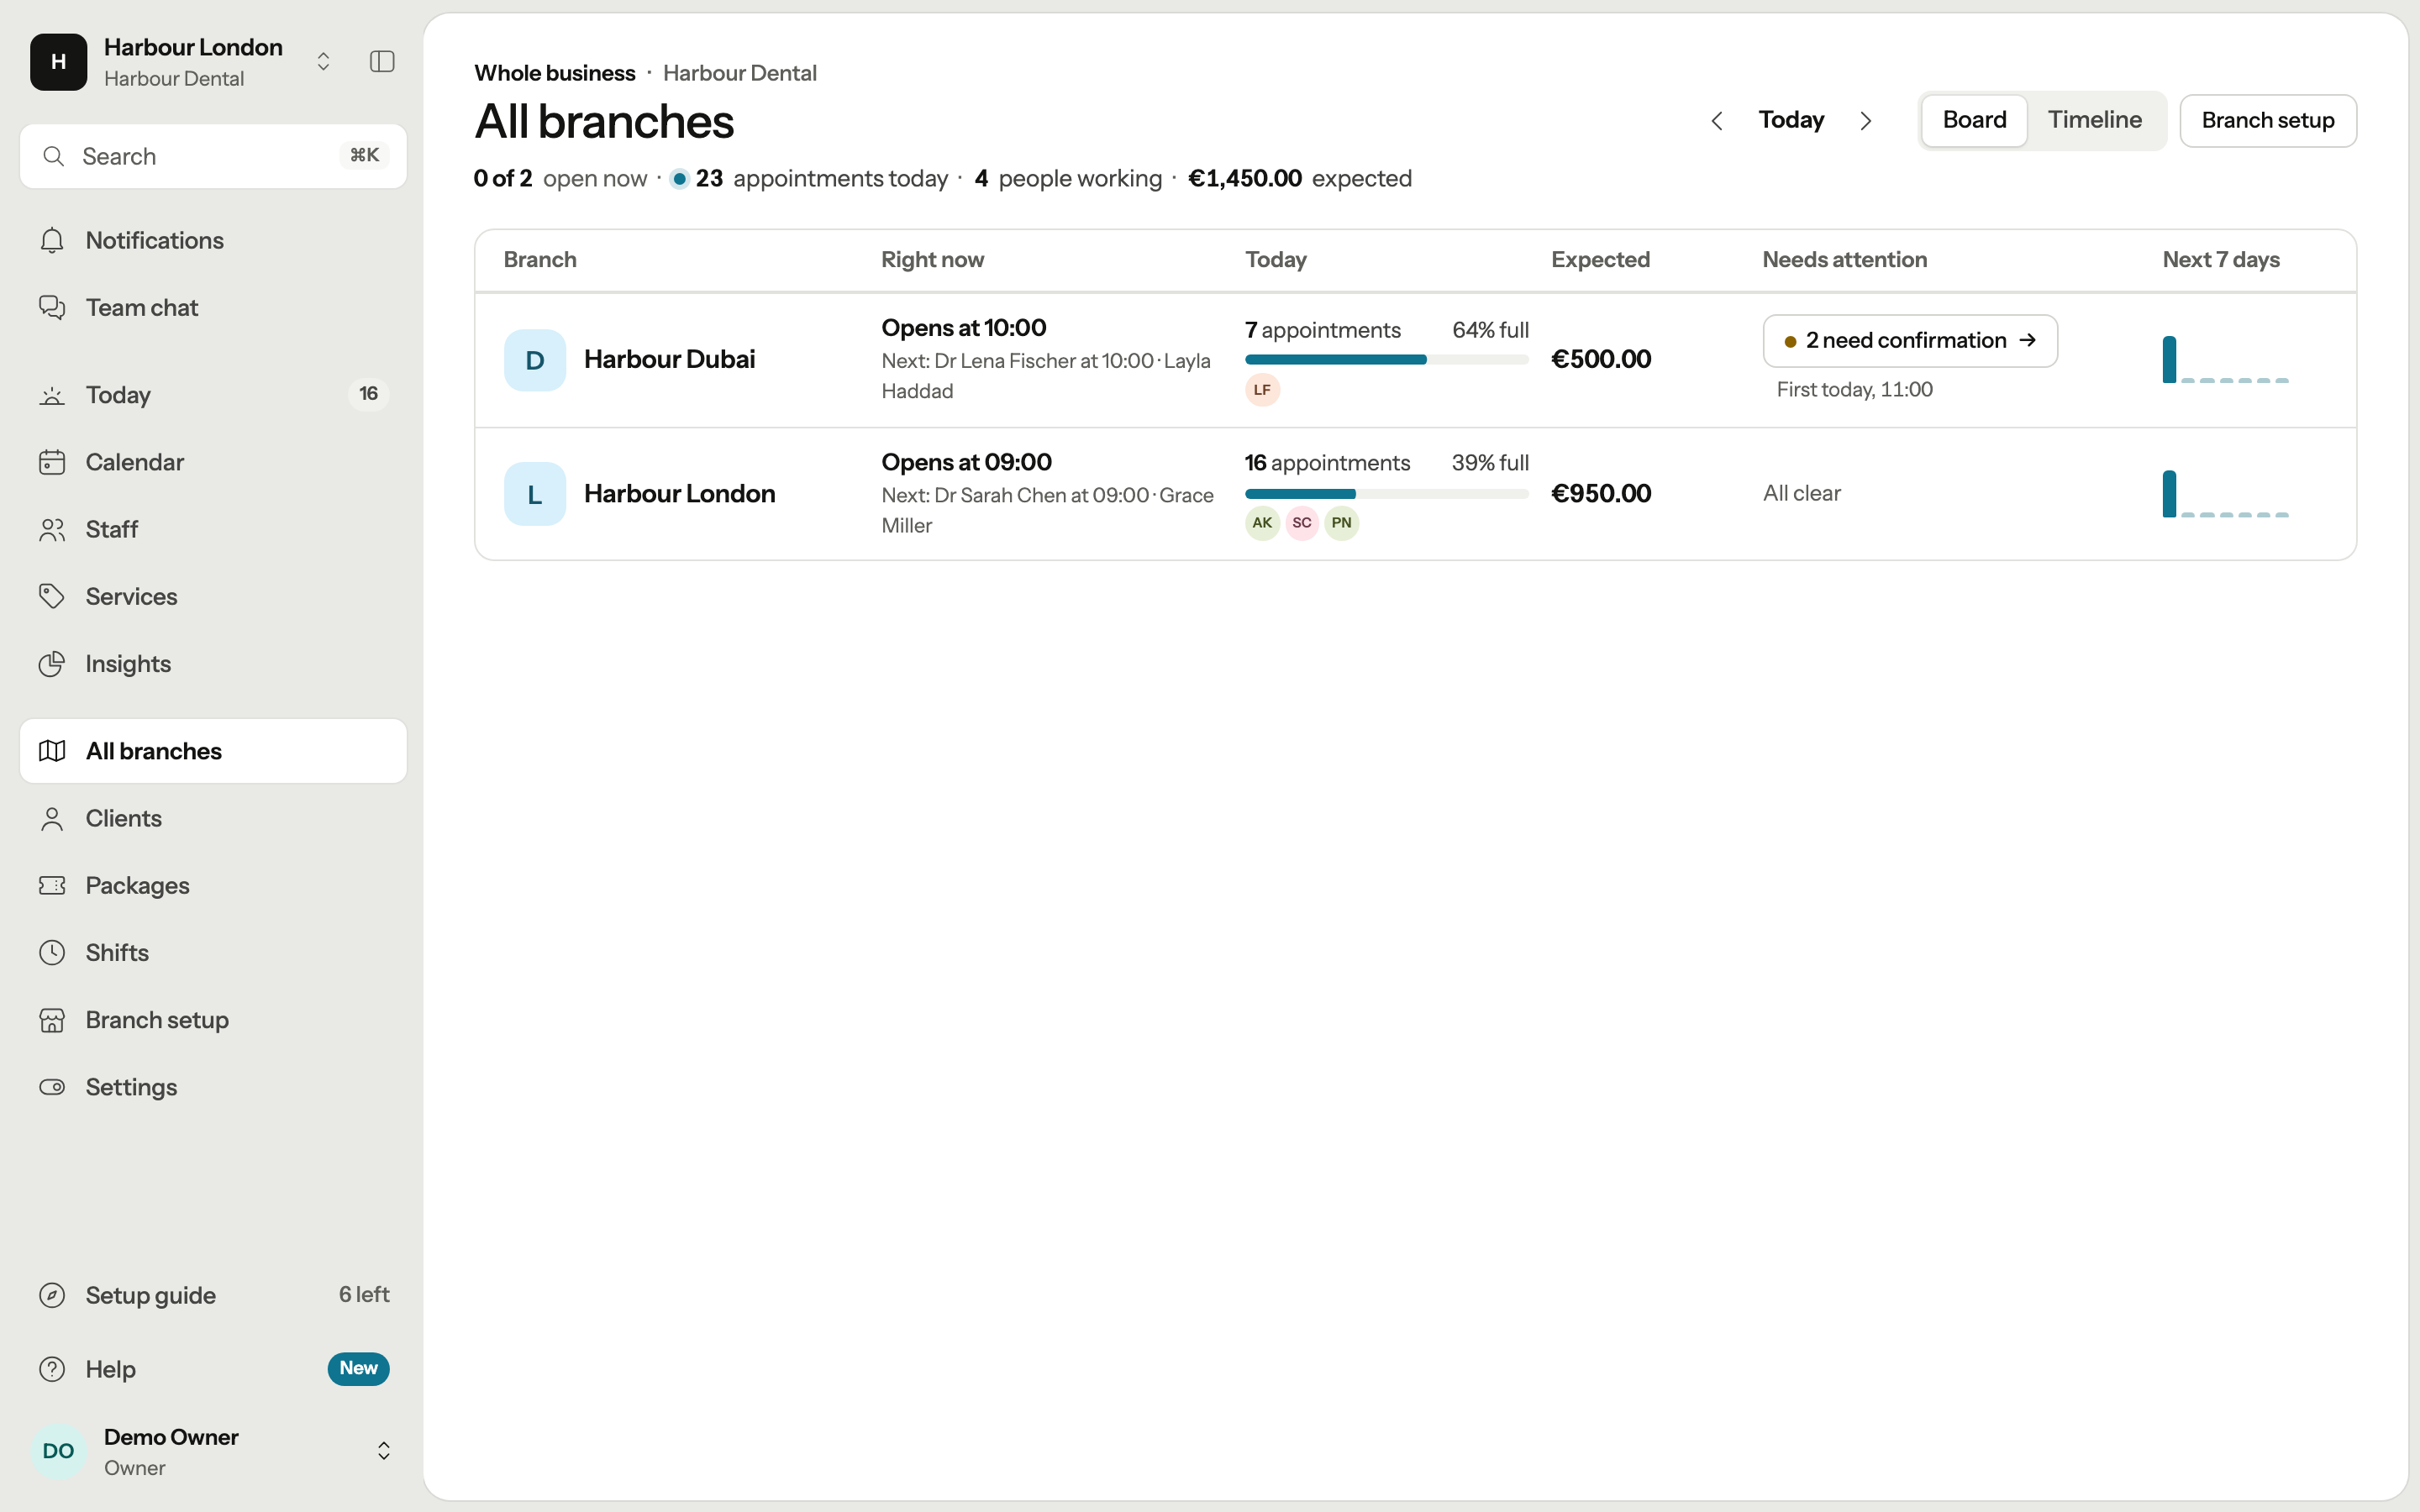Image resolution: width=2420 pixels, height=1512 pixels.
Task: Click the D branch badge for Harbour Dubai
Action: [x=535, y=360]
